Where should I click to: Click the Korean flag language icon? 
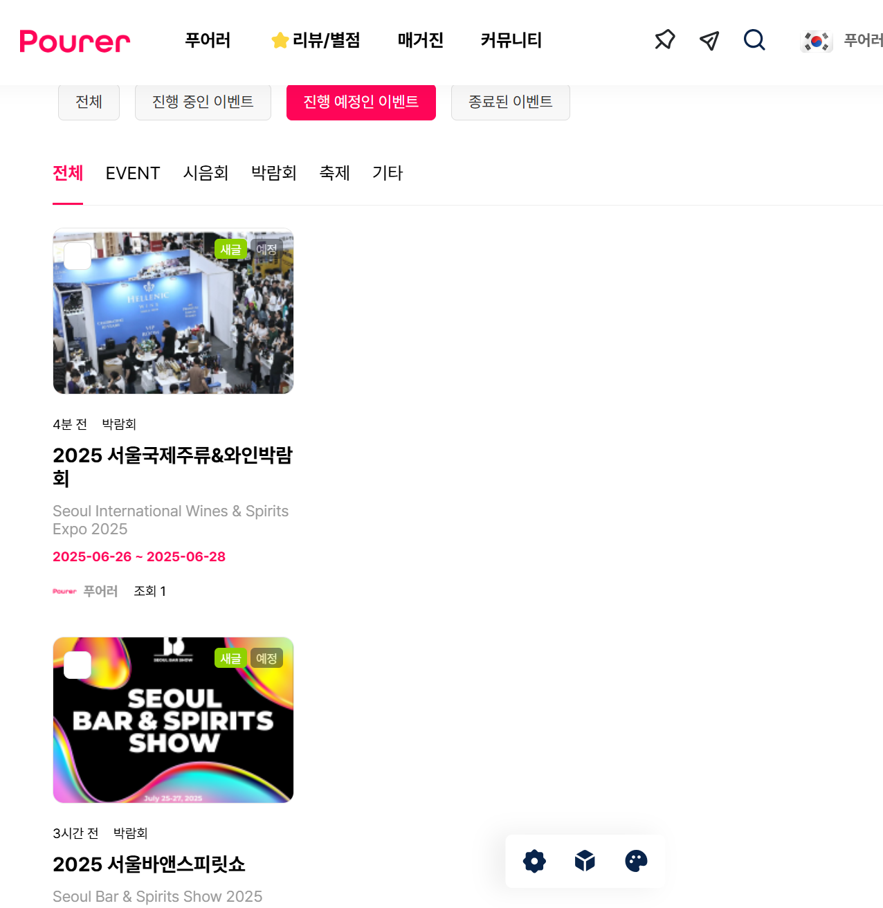pyautogui.click(x=817, y=41)
